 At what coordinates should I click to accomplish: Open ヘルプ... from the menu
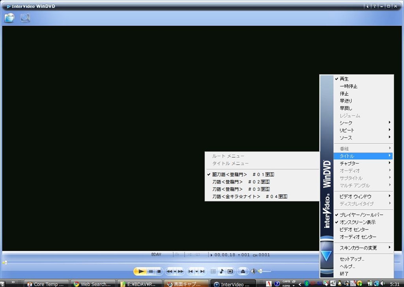tap(363, 266)
